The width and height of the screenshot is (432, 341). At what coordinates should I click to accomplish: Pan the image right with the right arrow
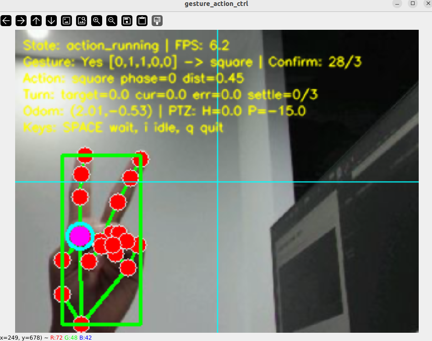tap(21, 21)
